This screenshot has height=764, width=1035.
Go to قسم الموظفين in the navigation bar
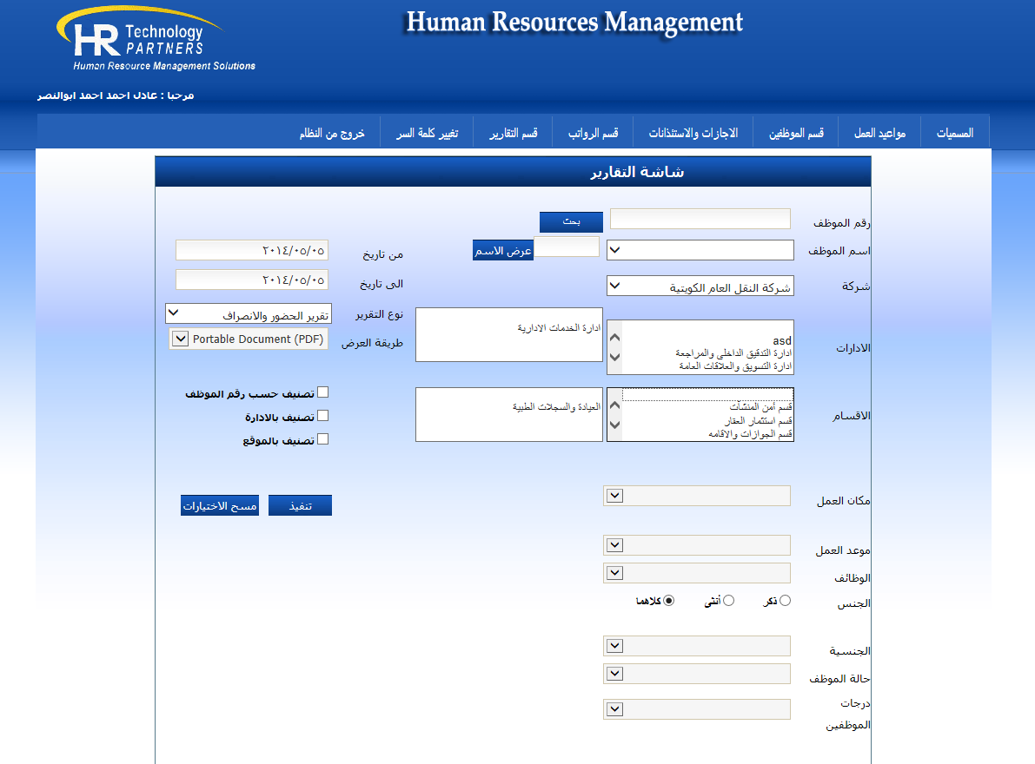(795, 133)
